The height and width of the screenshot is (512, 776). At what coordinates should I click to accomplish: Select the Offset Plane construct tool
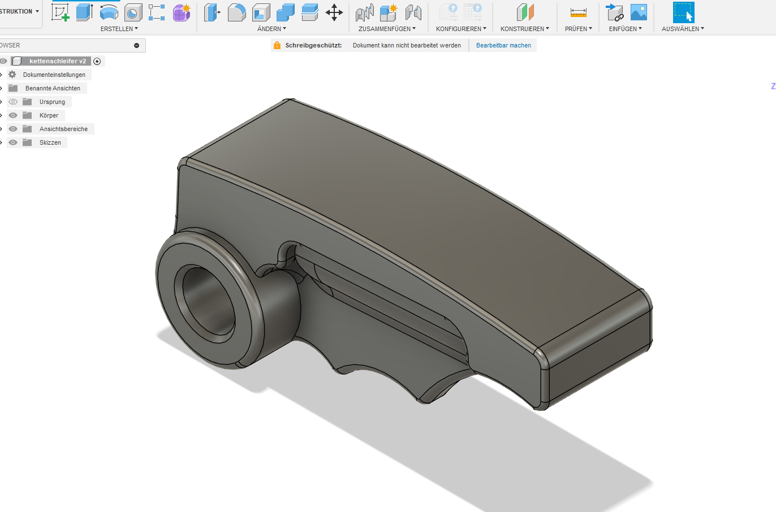click(x=525, y=12)
